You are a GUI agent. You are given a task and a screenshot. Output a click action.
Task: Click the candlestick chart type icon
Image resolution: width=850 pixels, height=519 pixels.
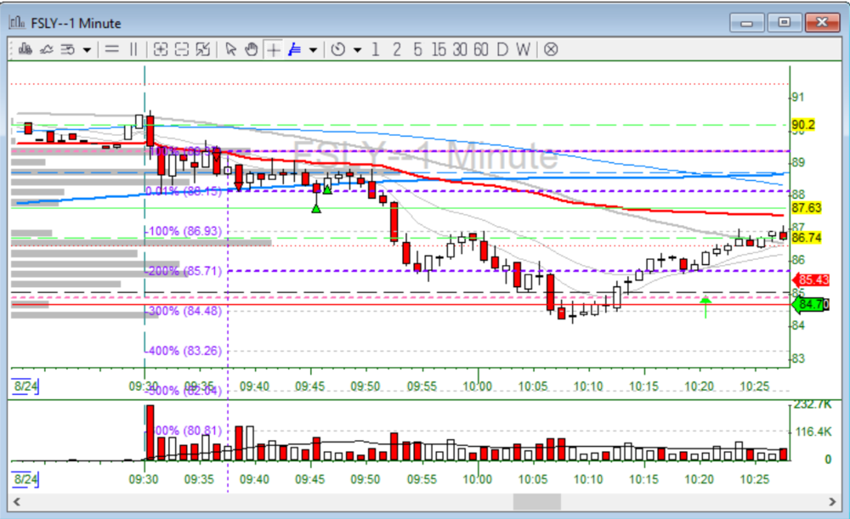coord(25,49)
